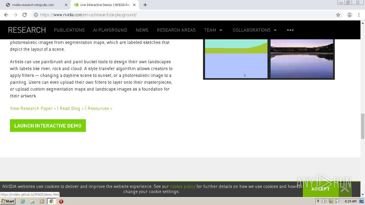Open the NEWS menu item
This screenshot has width=365, height=205.
pos(142,30)
